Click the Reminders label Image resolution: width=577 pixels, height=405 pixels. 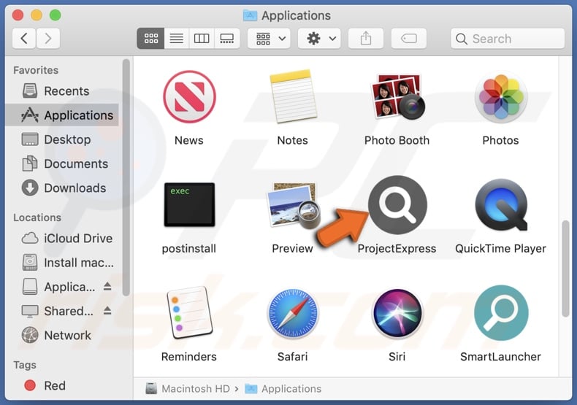coord(189,357)
